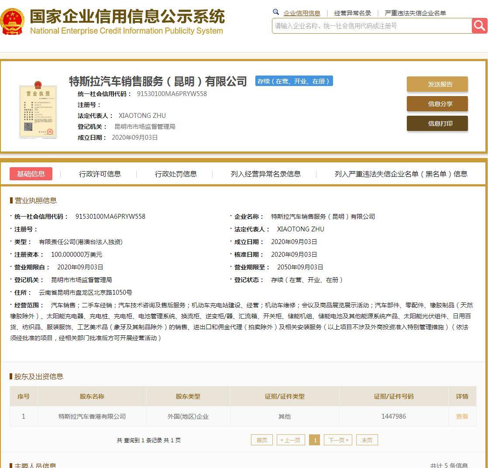Open the 列入严重违法失信企业名单（黑名单）信息 tab
The height and width of the screenshot is (468, 488).
(401, 174)
